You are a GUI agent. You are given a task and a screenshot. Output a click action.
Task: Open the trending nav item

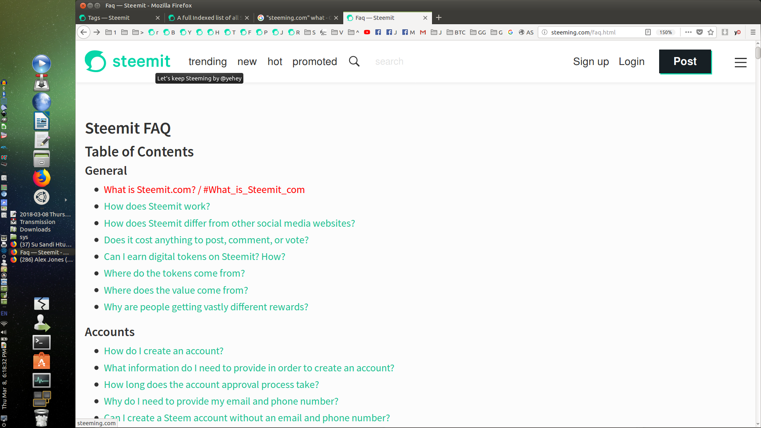208,62
